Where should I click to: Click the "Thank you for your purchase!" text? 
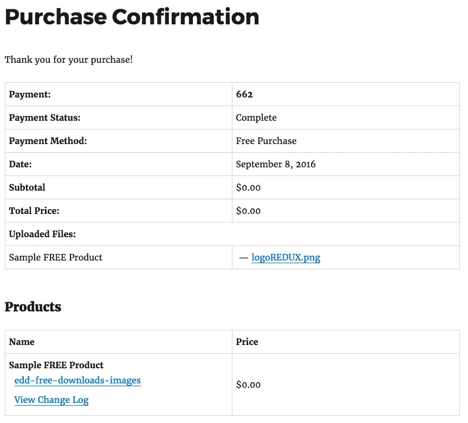(69, 60)
